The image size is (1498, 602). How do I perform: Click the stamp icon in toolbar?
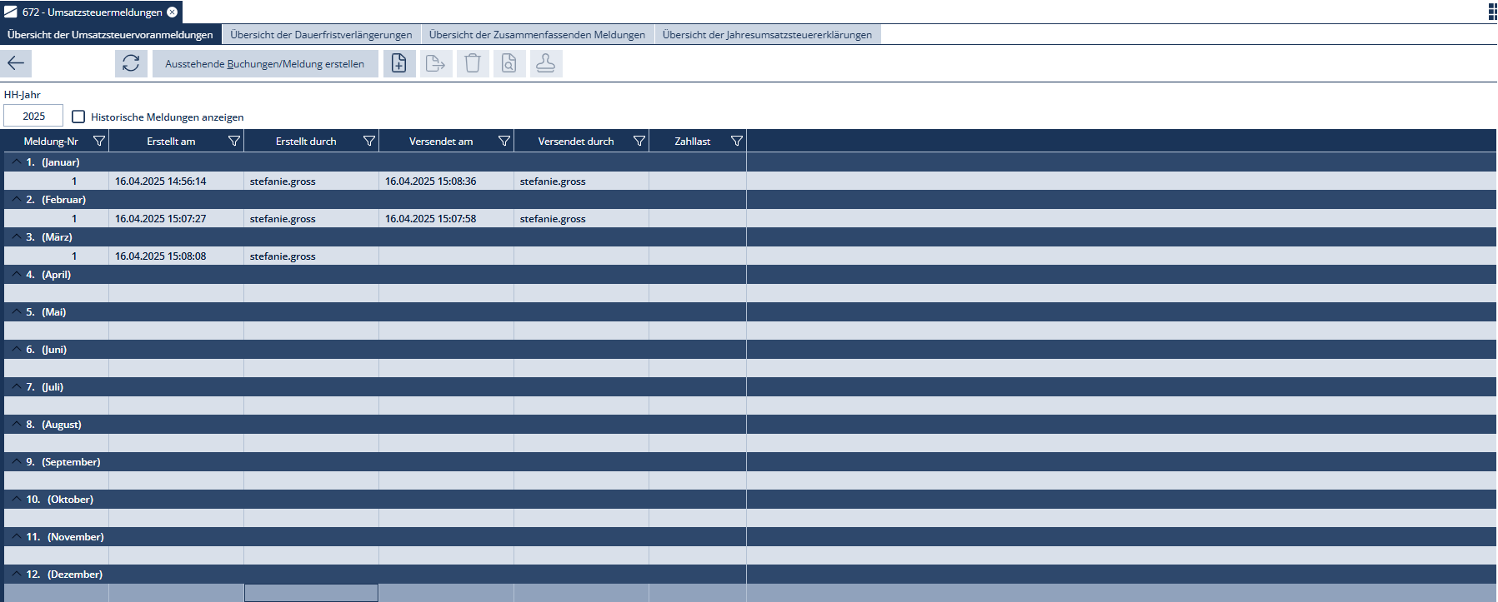[545, 63]
